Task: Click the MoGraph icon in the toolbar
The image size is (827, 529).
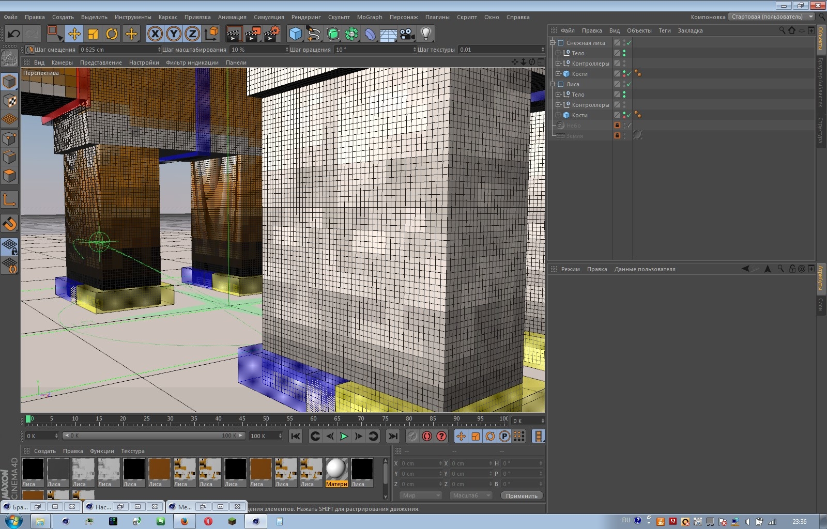Action: click(352, 34)
